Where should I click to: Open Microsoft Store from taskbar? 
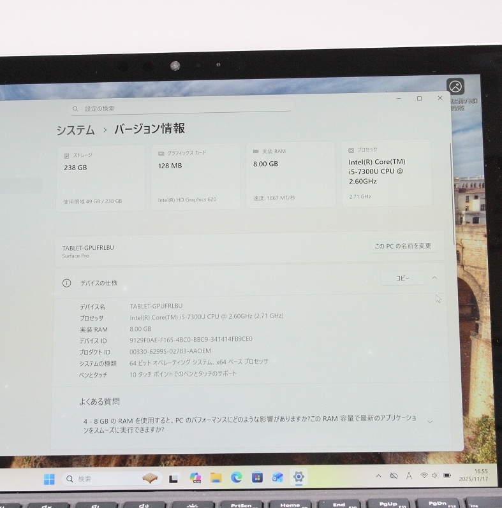257,477
